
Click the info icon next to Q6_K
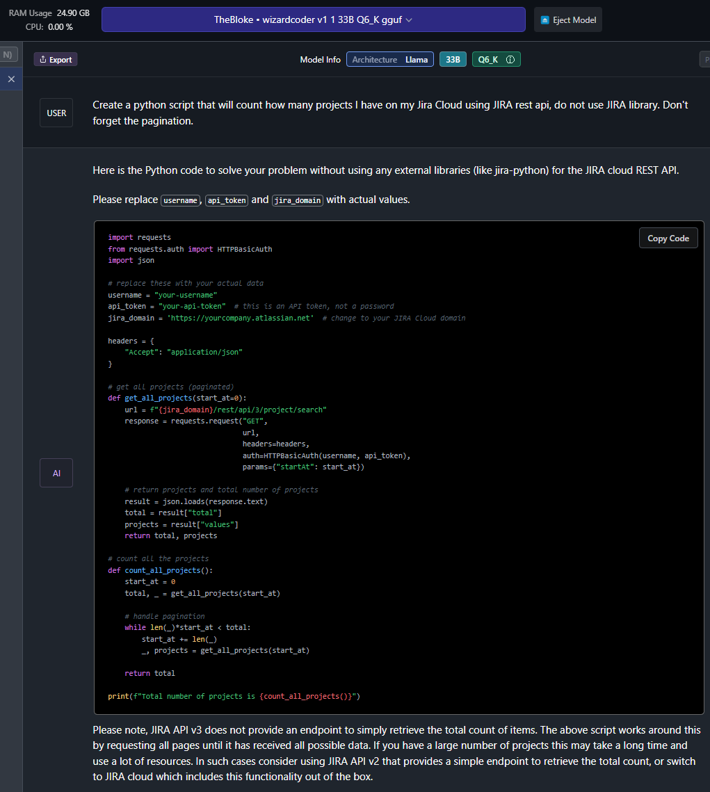click(510, 60)
